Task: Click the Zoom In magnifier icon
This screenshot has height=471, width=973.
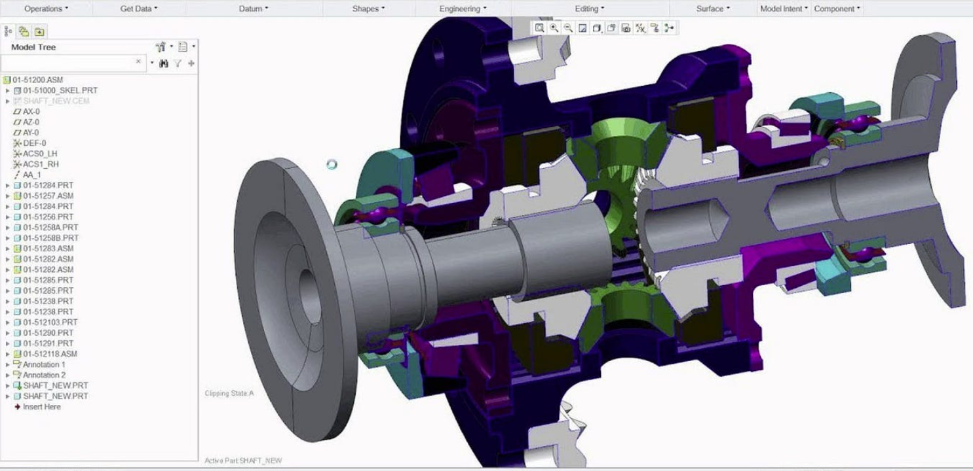Action: coord(554,27)
